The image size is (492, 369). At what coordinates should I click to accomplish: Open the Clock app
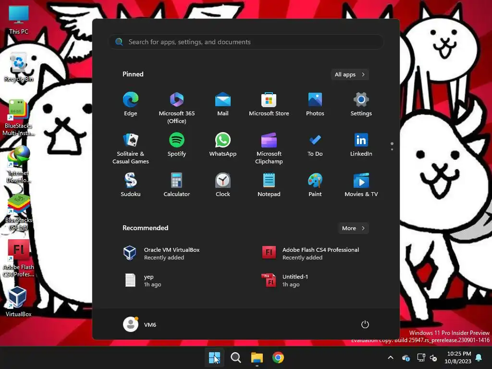pos(223,185)
